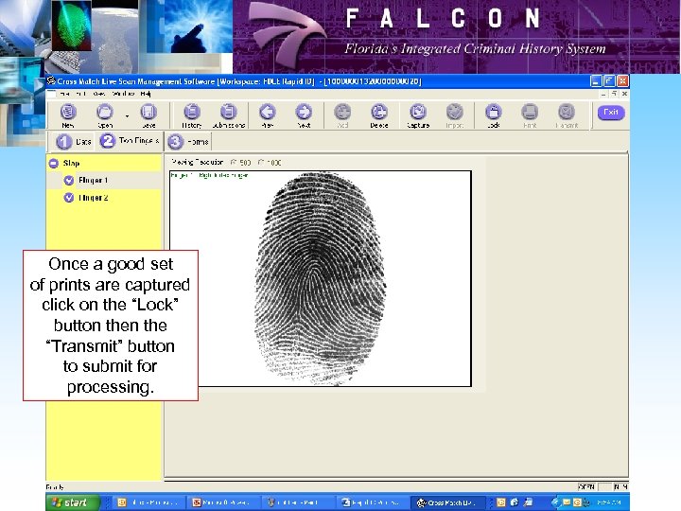Switch to Cross Match taskbar window button
The width and height of the screenshot is (681, 511).
447,502
